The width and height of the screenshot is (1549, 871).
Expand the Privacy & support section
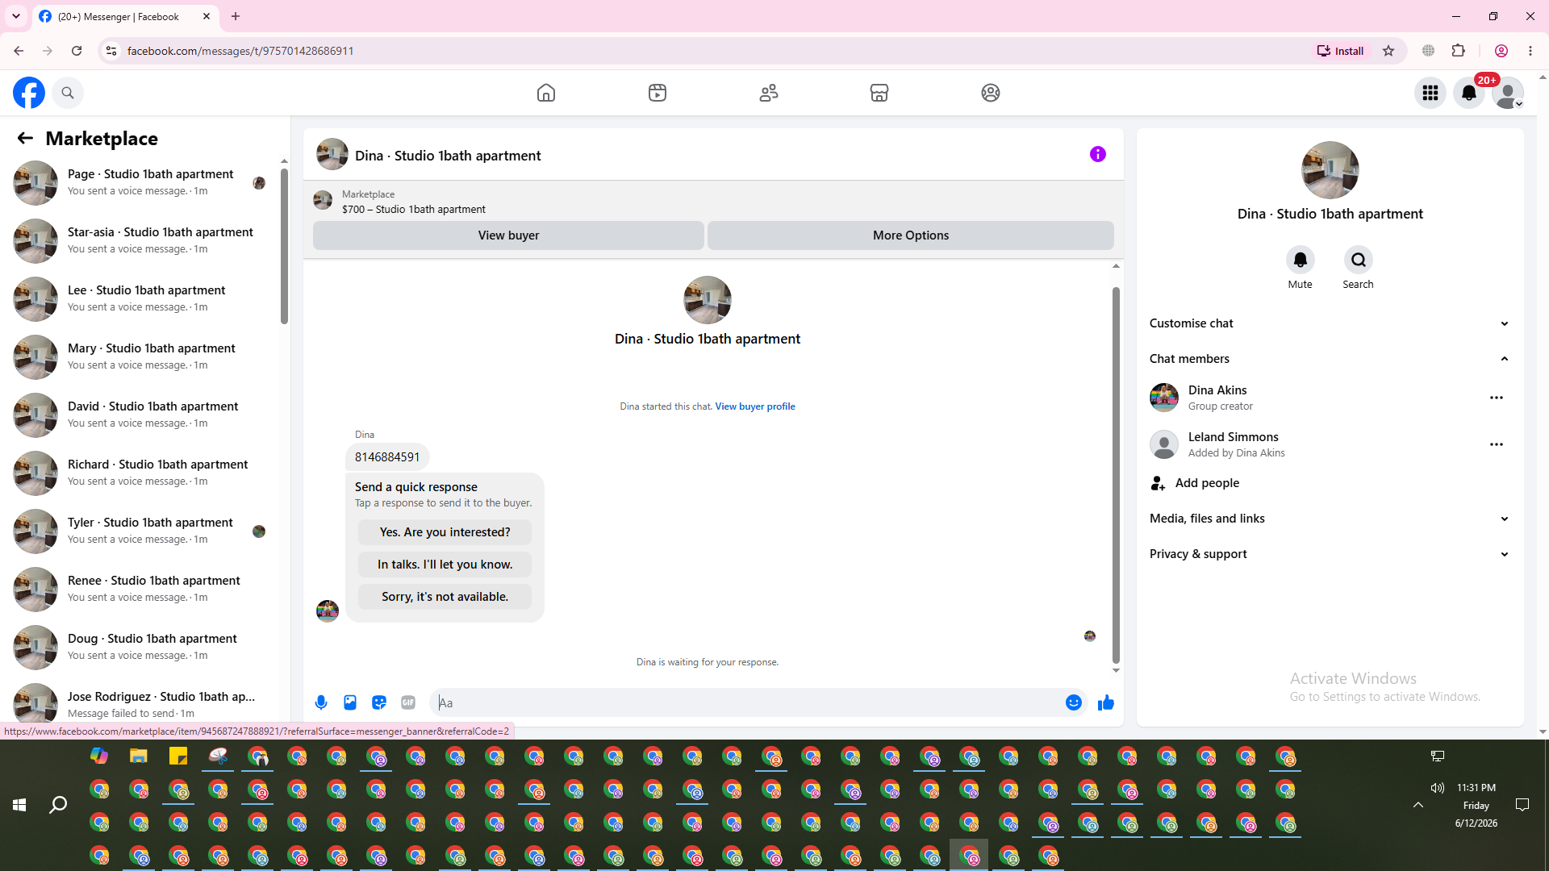point(1330,554)
